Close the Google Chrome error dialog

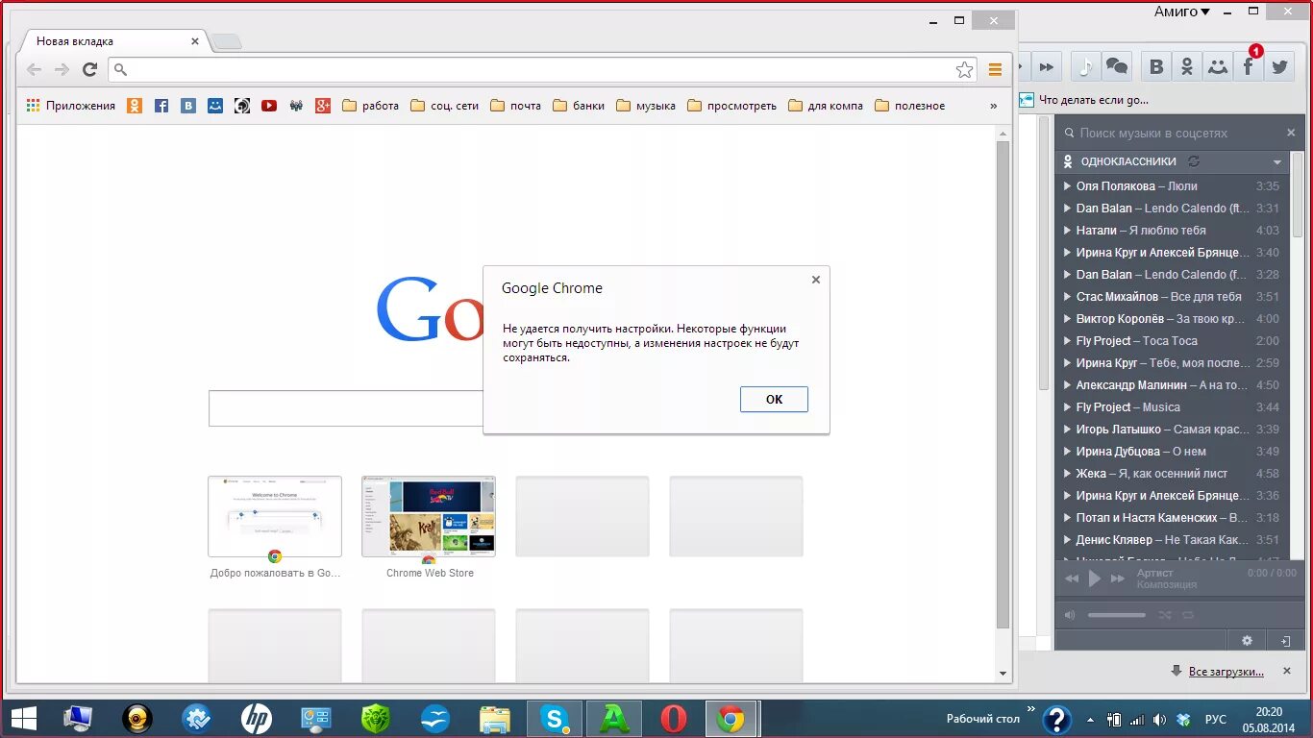pyautogui.click(x=816, y=280)
